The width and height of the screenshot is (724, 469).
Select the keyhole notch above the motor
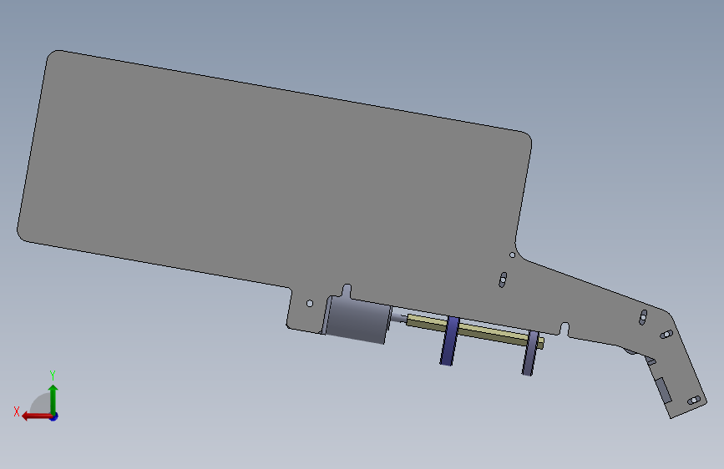click(x=347, y=290)
